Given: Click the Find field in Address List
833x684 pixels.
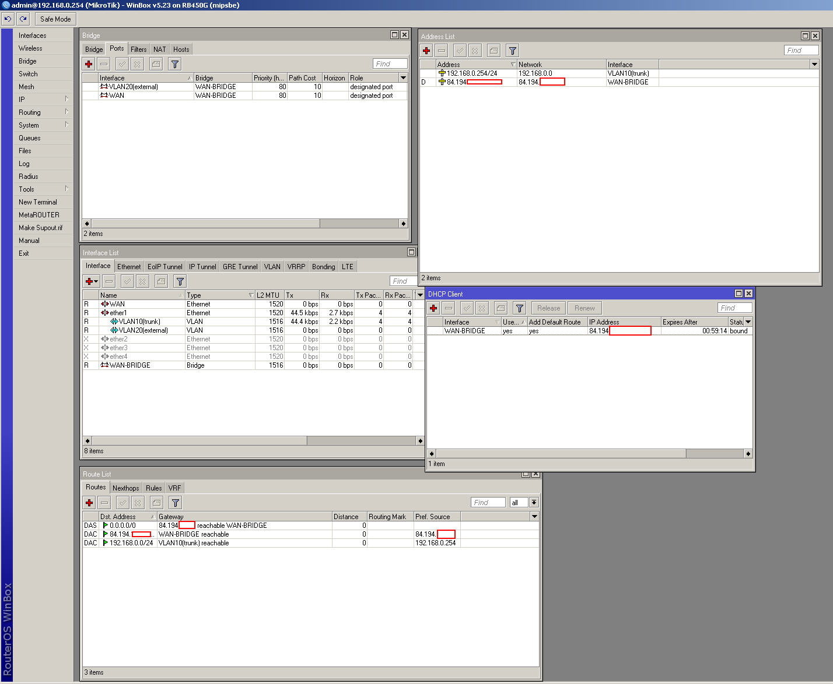Looking at the screenshot, I should coord(801,50).
